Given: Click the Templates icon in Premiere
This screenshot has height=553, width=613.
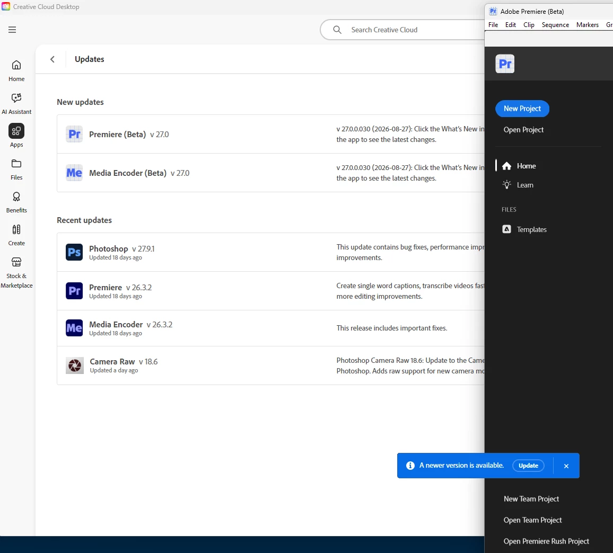Looking at the screenshot, I should (x=506, y=229).
